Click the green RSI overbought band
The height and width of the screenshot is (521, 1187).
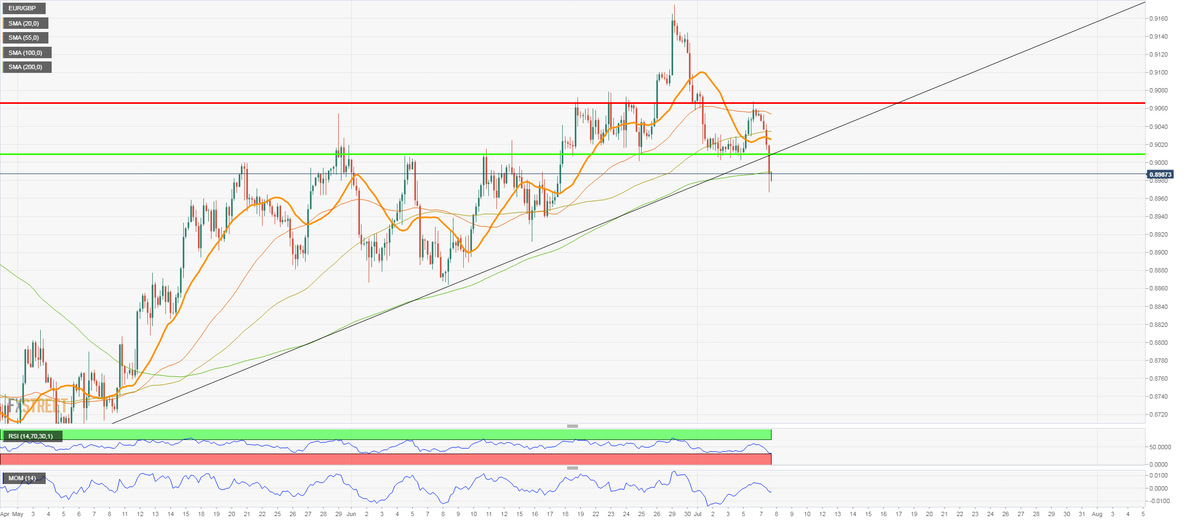click(386, 435)
